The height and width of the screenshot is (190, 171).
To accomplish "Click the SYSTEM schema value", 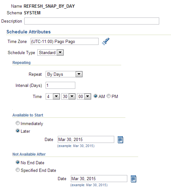I will (x=32, y=13).
